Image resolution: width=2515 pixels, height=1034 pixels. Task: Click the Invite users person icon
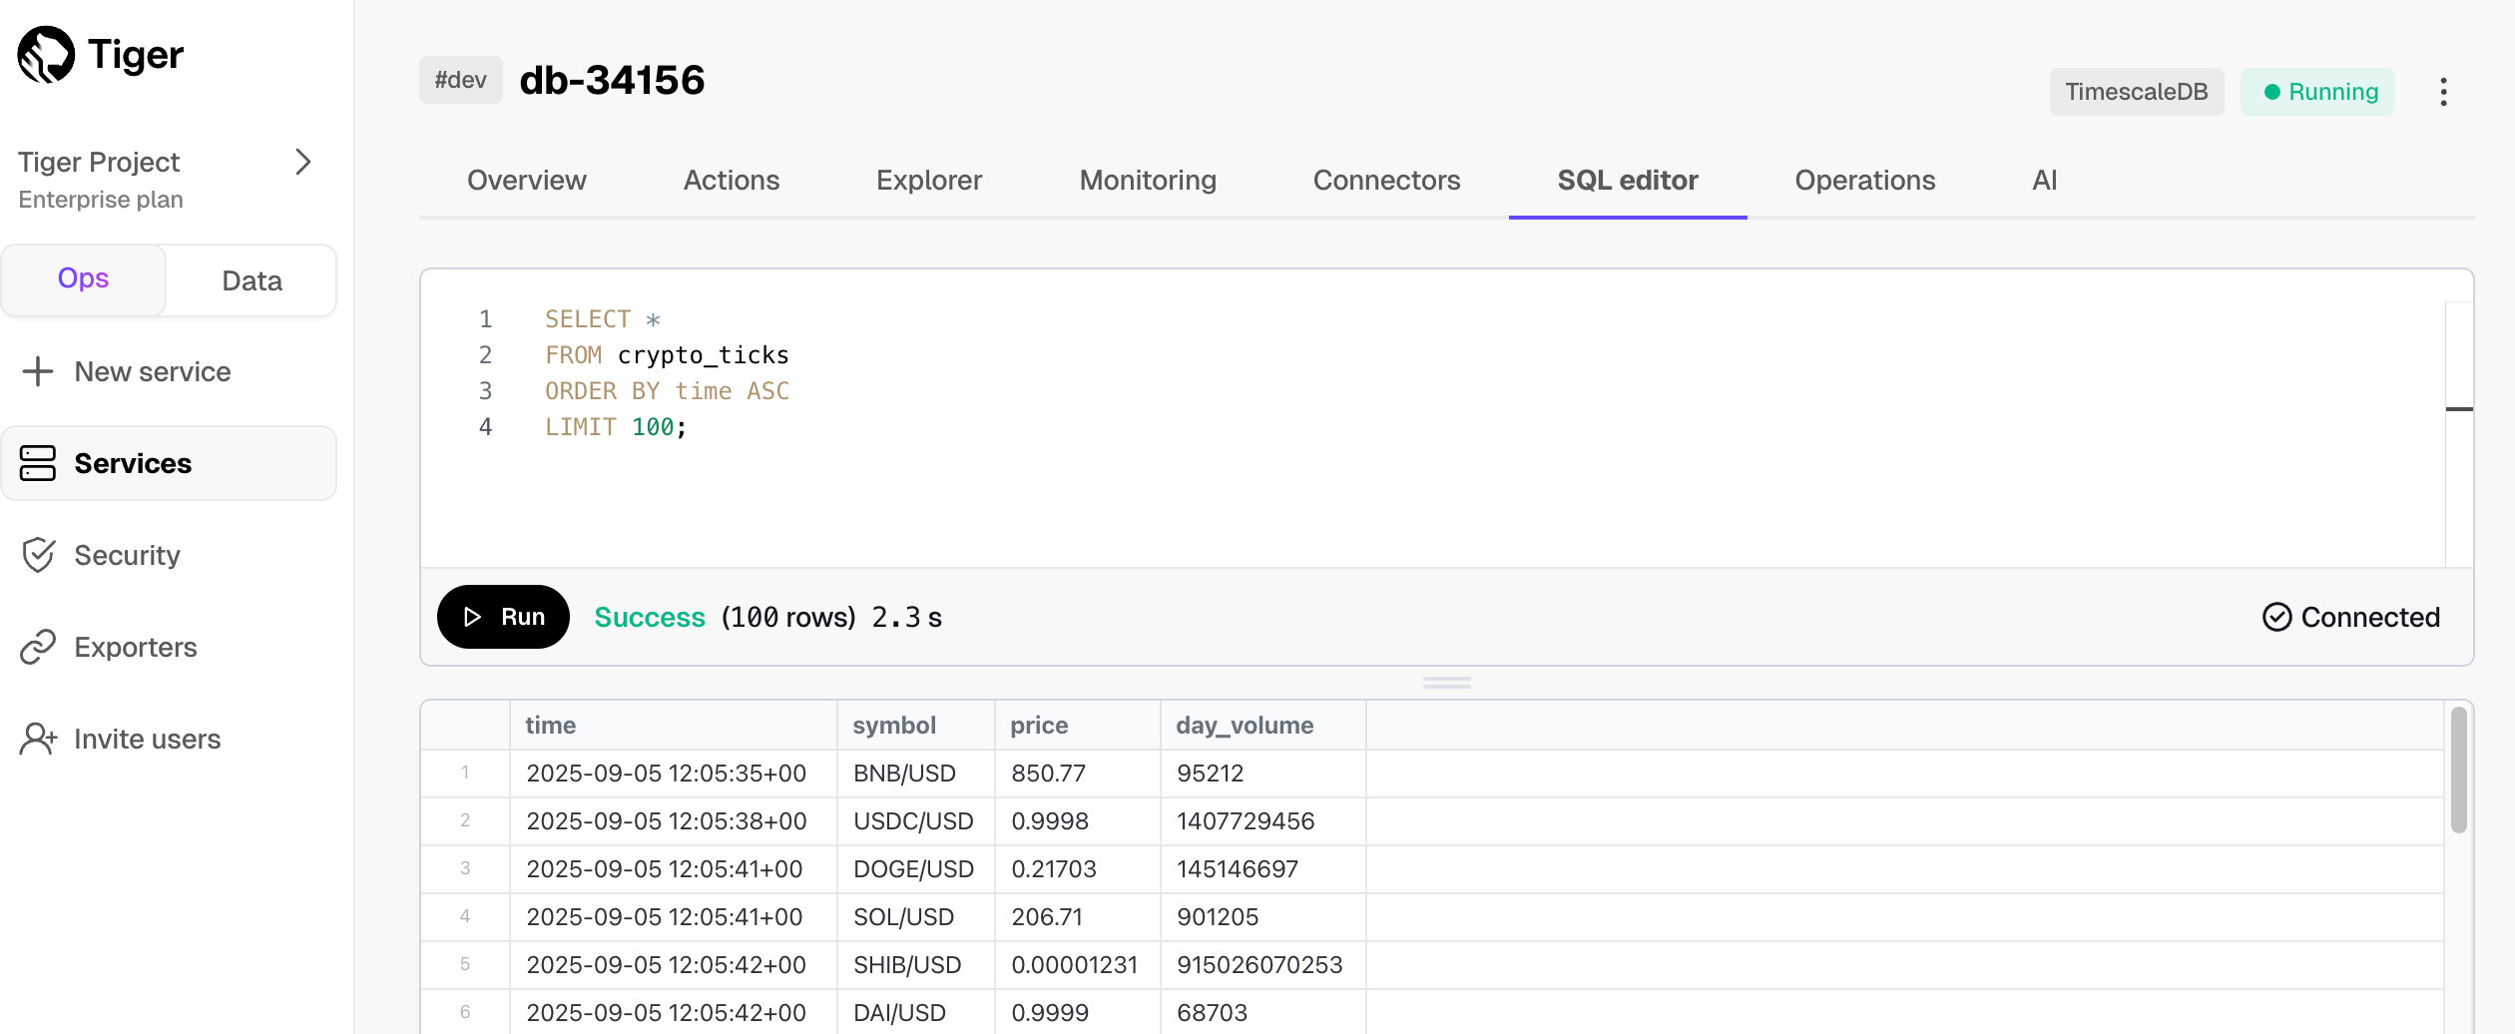click(38, 739)
